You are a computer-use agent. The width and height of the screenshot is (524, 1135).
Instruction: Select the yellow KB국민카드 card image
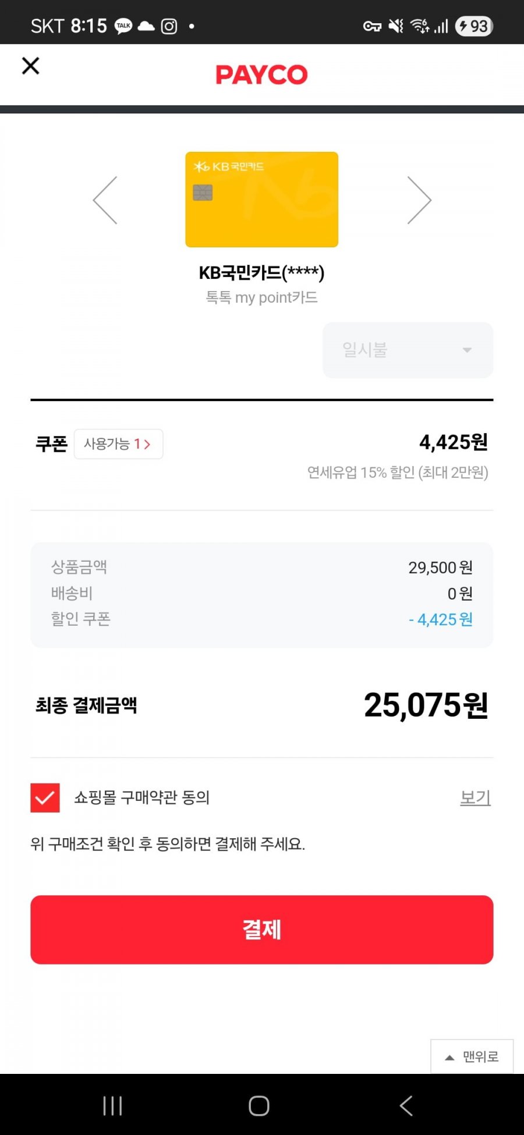coord(261,200)
